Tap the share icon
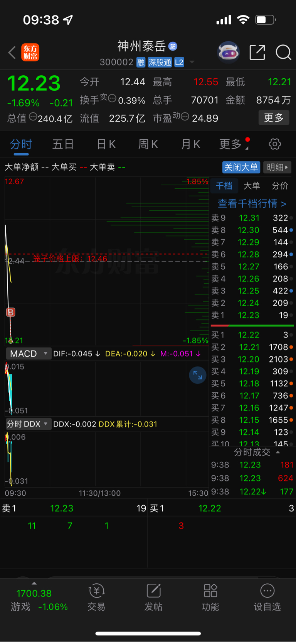 pyautogui.click(x=257, y=53)
